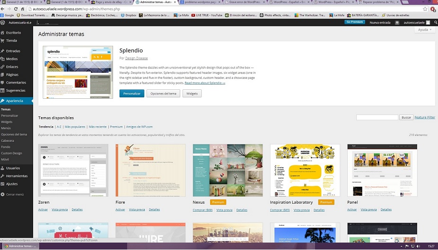The image size is (438, 250).
Task: Select Menús submenu item
Action: click(6, 128)
